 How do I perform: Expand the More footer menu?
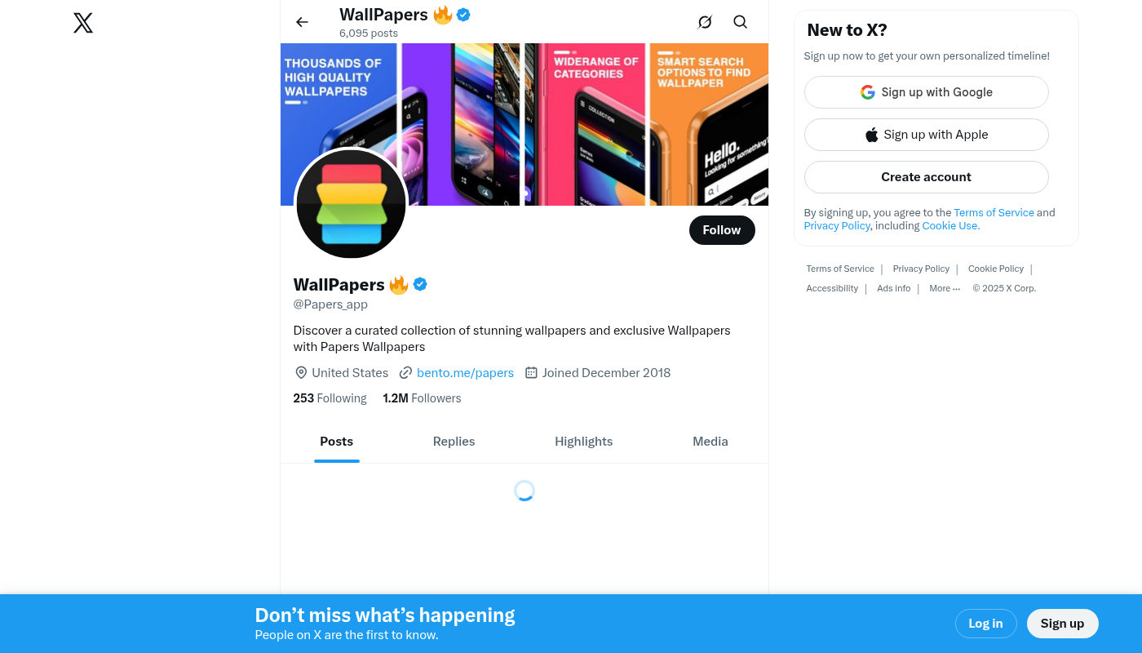(945, 288)
